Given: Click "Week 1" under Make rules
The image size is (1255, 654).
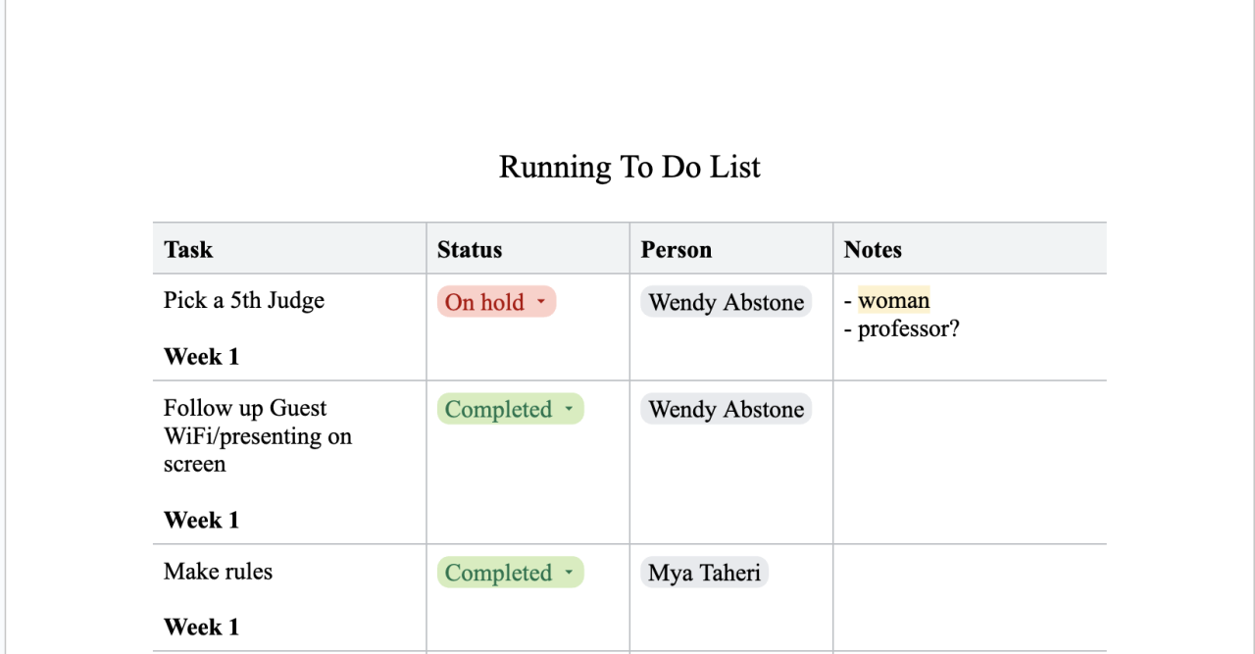Looking at the screenshot, I should click(201, 628).
